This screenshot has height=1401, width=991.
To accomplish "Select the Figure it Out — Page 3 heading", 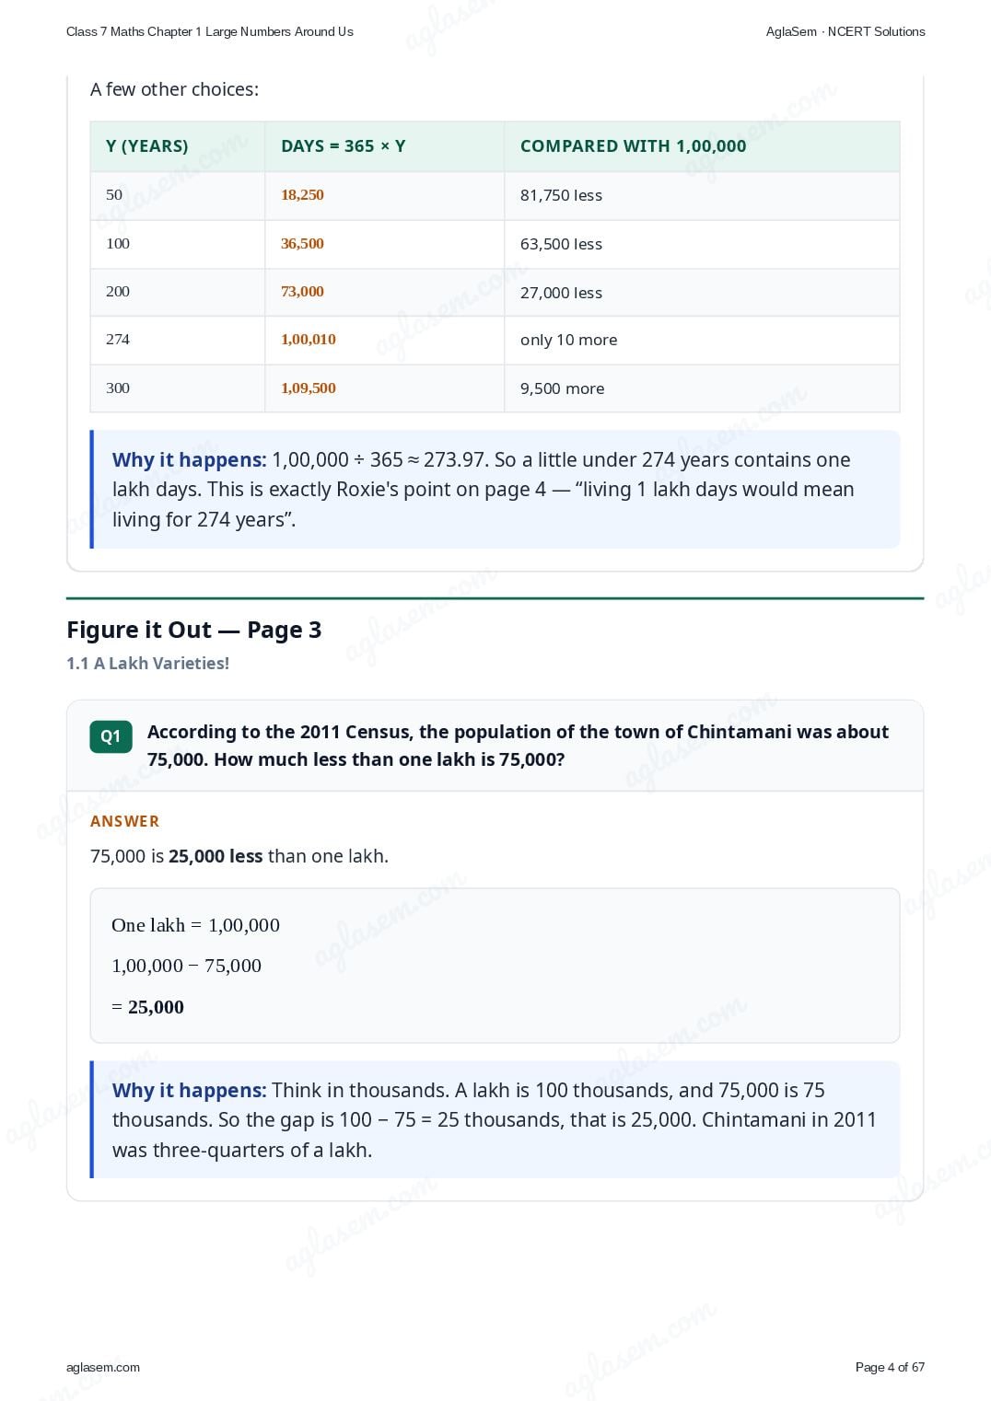I will [193, 630].
